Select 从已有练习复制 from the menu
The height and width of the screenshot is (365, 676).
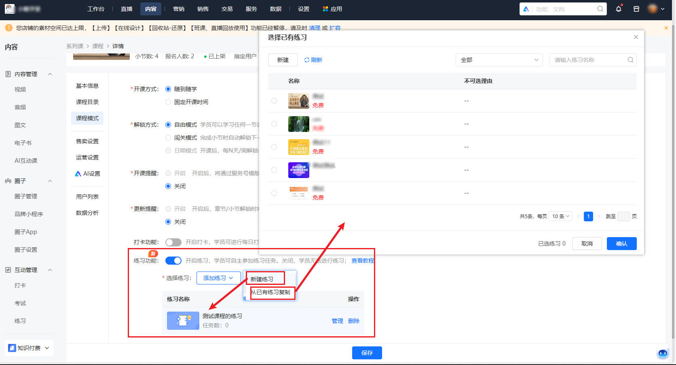coord(272,293)
